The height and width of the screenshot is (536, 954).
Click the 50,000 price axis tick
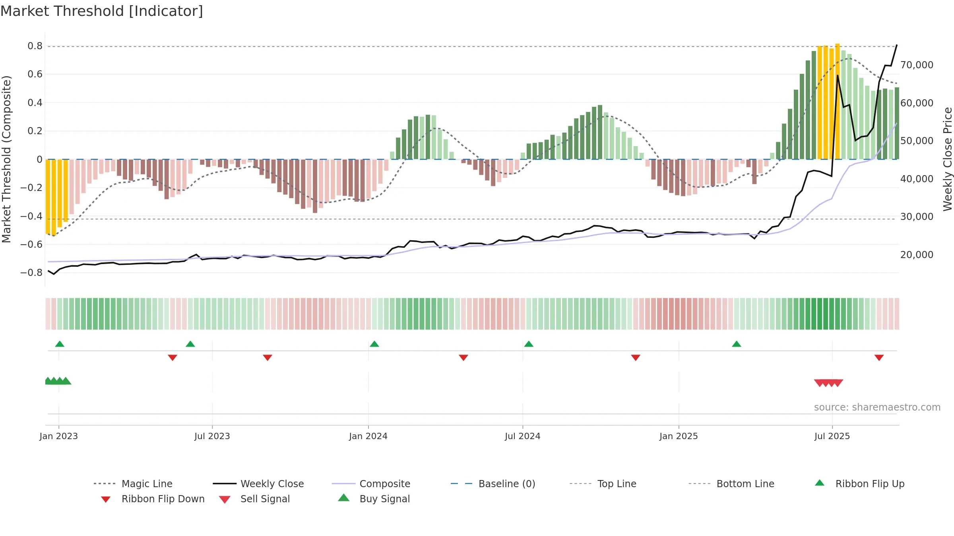coord(917,141)
